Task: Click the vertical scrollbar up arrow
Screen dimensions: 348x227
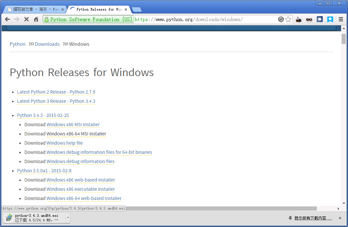Action: [344, 28]
